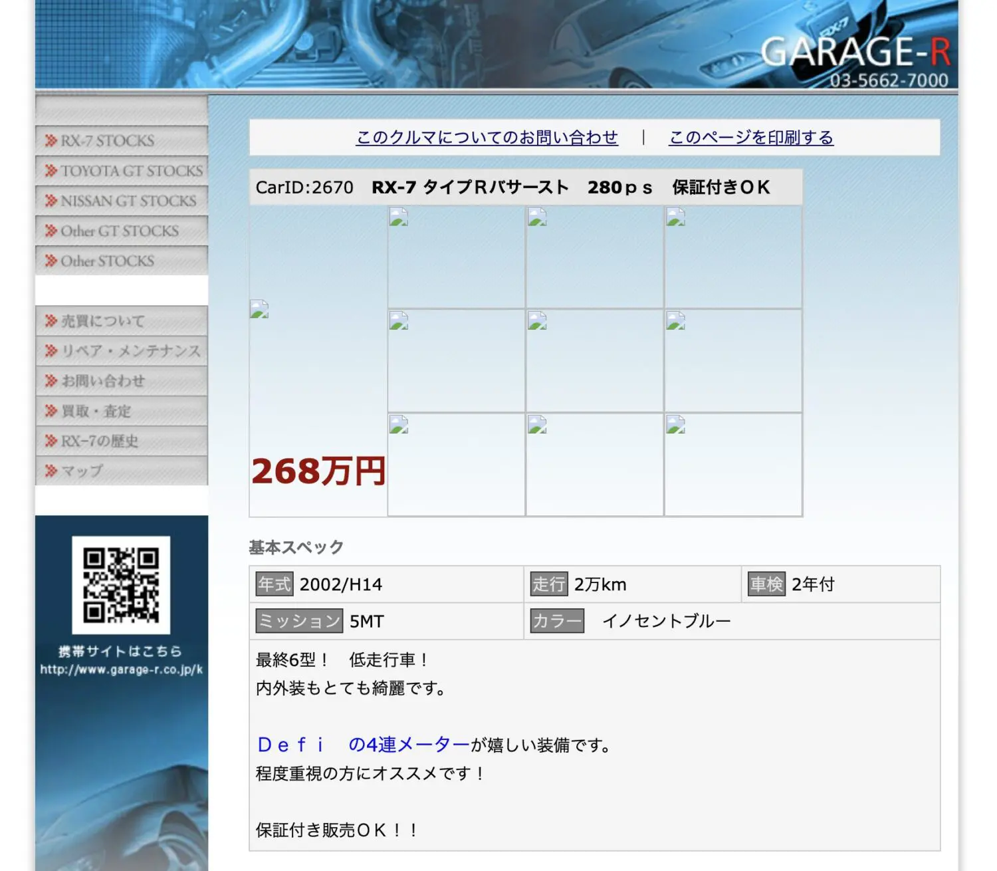Select お問い合わせ in sidebar menu
Screen dimensions: 997x871
coord(121,381)
